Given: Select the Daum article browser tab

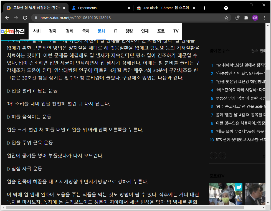Looking at the screenshot, I should tap(36, 8).
